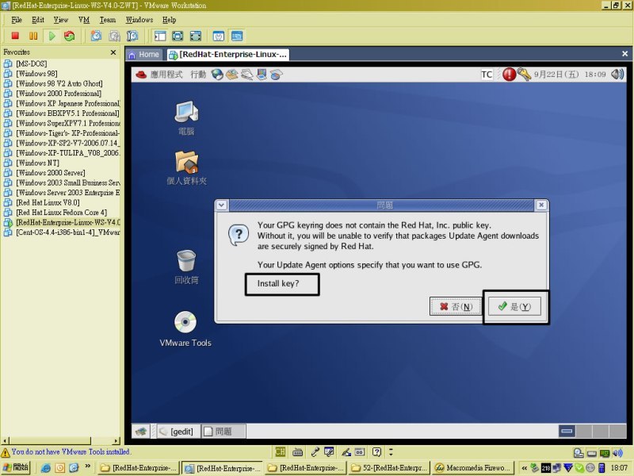Open the Internet Explorer quick launch icon
Screen dimensions: 634x476
pos(46,468)
